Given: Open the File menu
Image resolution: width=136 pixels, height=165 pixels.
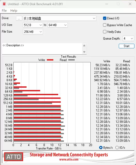Looking at the screenshot, I should coord(4,11).
